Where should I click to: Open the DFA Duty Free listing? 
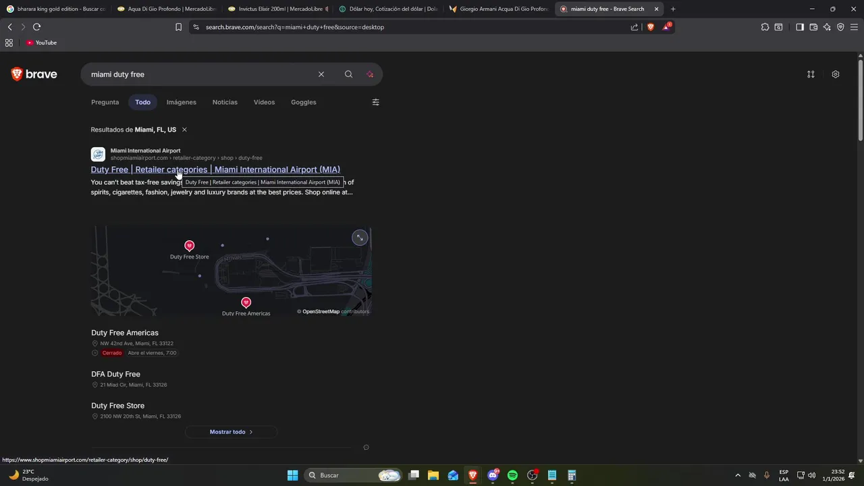[x=115, y=374]
